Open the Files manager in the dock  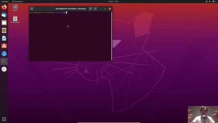coord(4,23)
